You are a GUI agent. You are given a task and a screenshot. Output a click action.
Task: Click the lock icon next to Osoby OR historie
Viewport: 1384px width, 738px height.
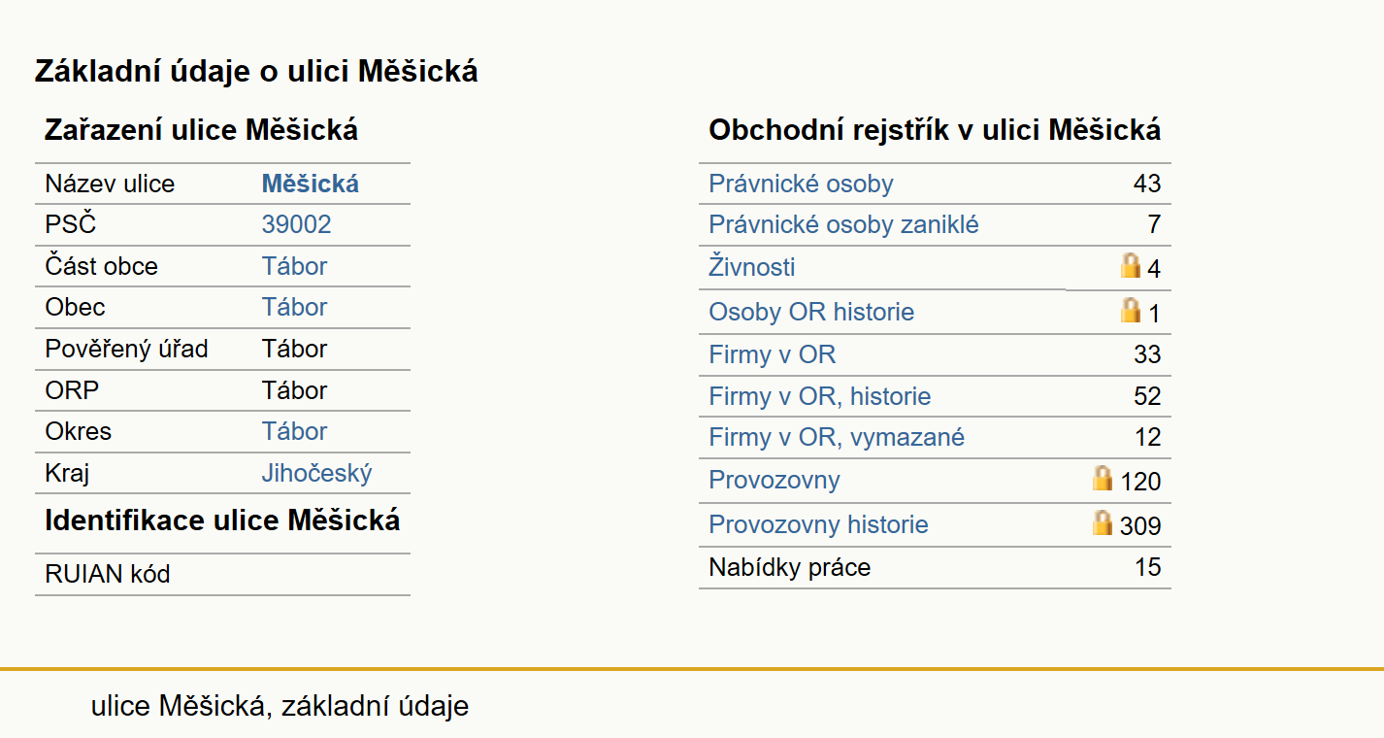(x=1131, y=310)
